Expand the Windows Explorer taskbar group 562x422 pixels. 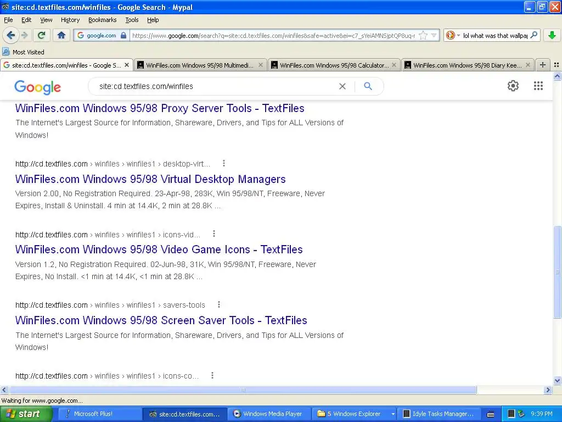[x=393, y=414]
